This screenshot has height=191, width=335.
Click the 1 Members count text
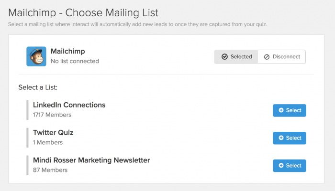click(x=48, y=142)
